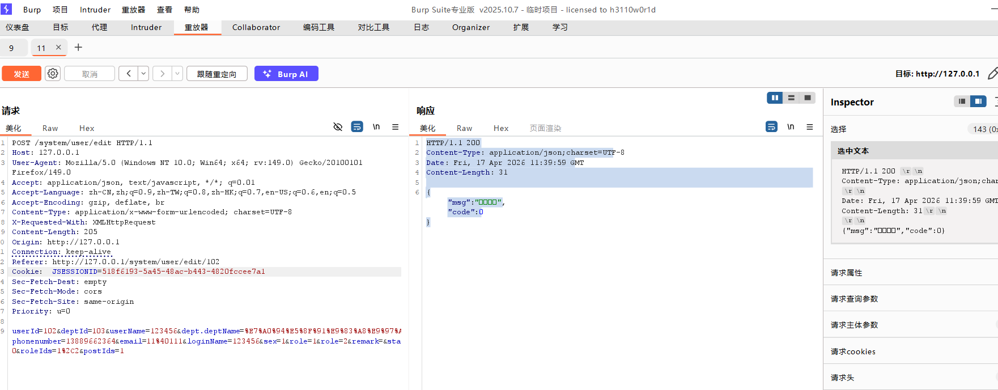This screenshot has height=390, width=998.
Task: Select response Raw view tab
Action: pos(464,128)
